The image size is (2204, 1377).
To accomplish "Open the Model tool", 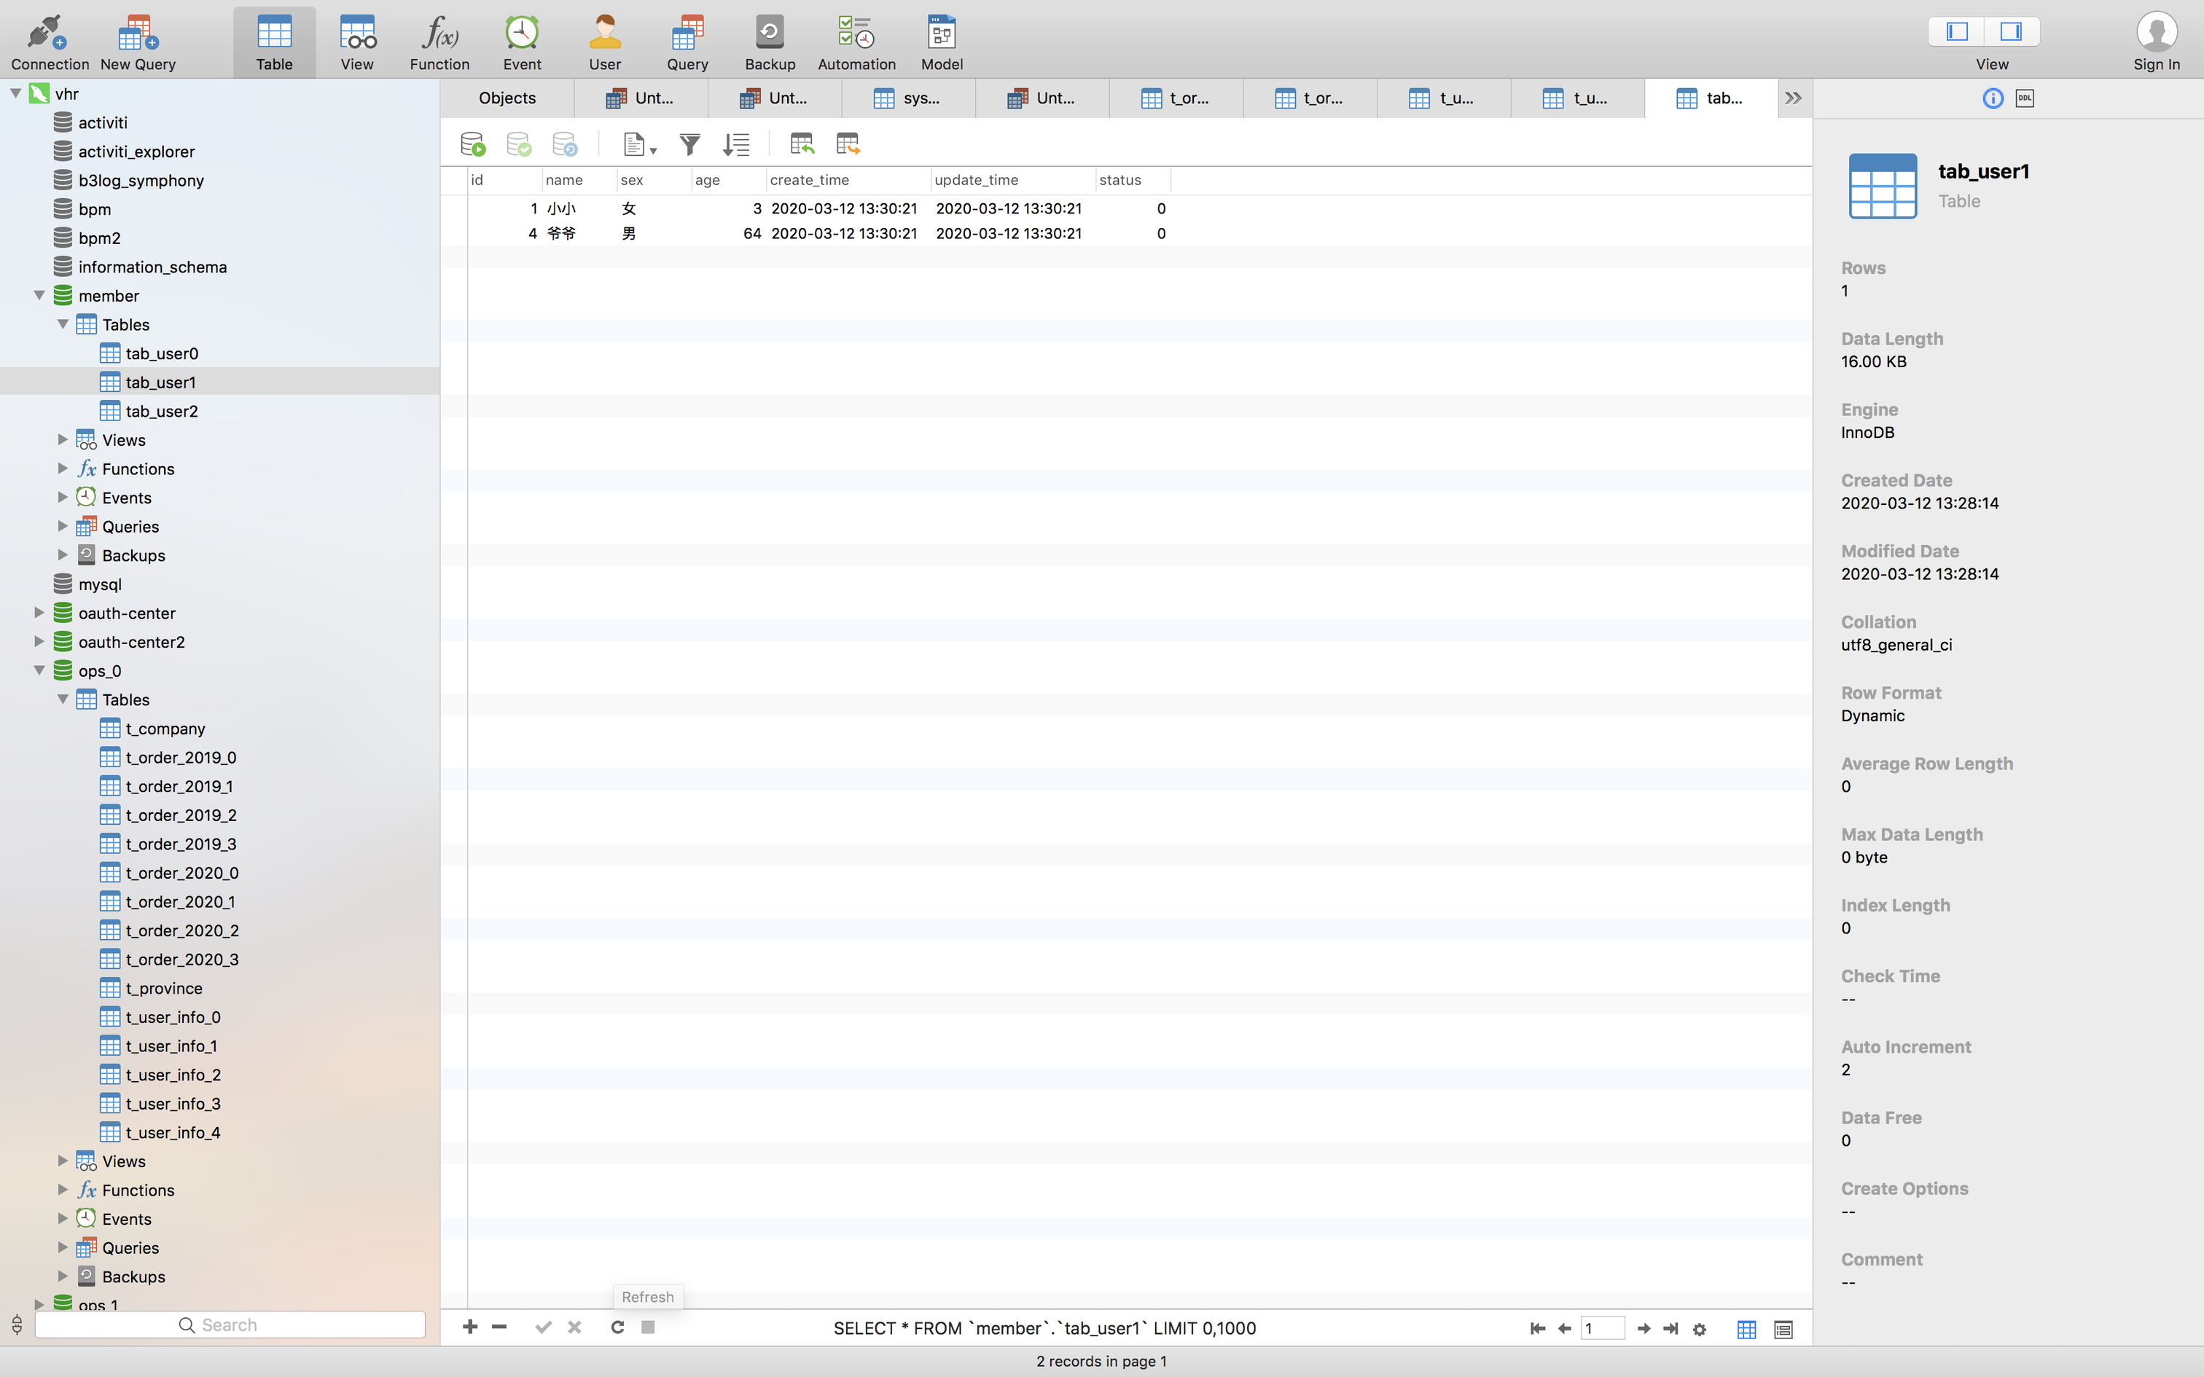I will point(941,42).
